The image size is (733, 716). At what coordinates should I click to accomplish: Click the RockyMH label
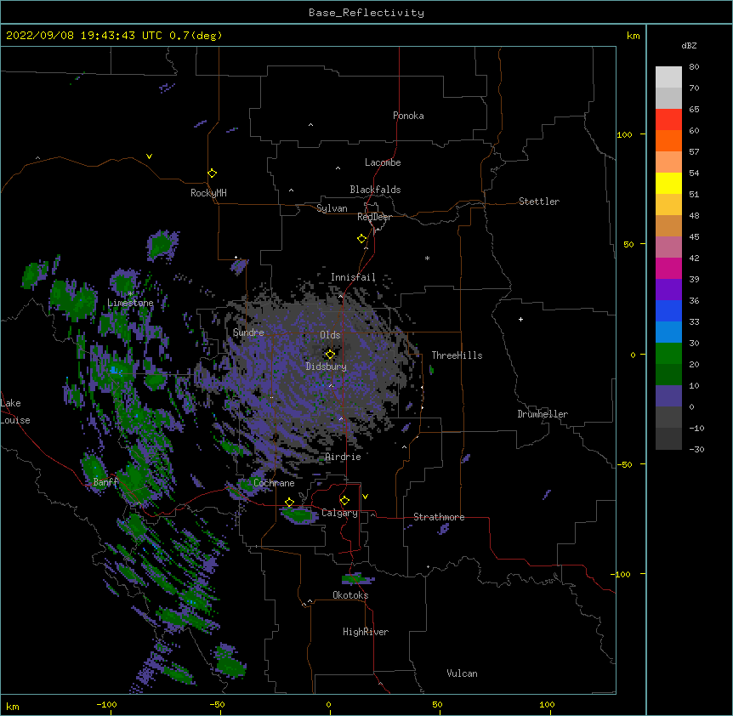click(208, 193)
